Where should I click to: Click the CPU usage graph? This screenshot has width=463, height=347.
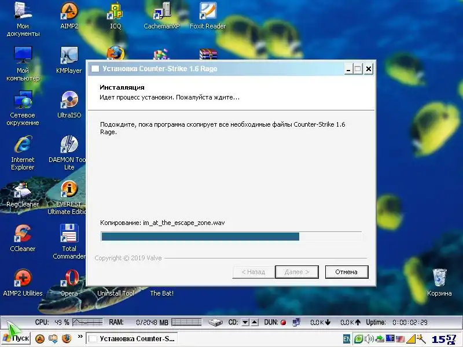pyautogui.click(x=87, y=322)
